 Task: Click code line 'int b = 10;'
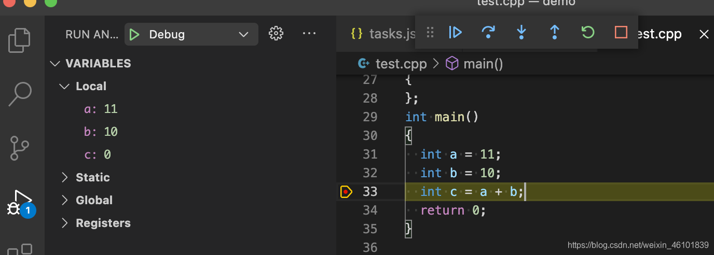[x=461, y=173]
